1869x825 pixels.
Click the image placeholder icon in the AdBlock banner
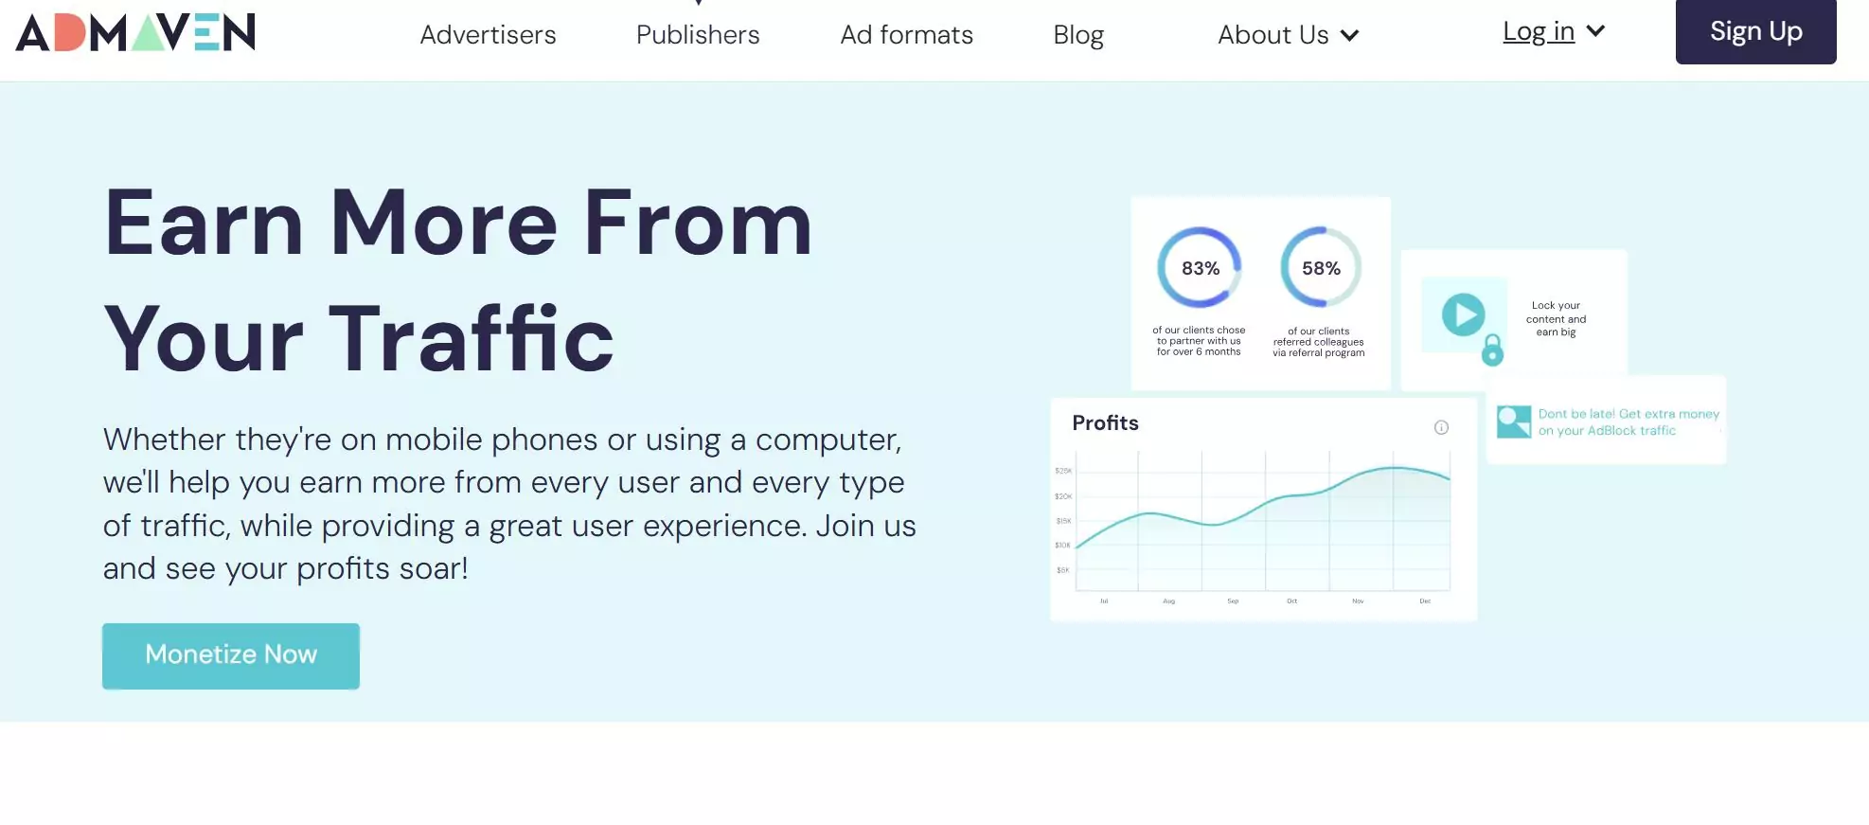(x=1515, y=421)
